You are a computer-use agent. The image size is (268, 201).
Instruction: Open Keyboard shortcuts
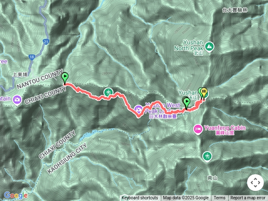point(140,198)
